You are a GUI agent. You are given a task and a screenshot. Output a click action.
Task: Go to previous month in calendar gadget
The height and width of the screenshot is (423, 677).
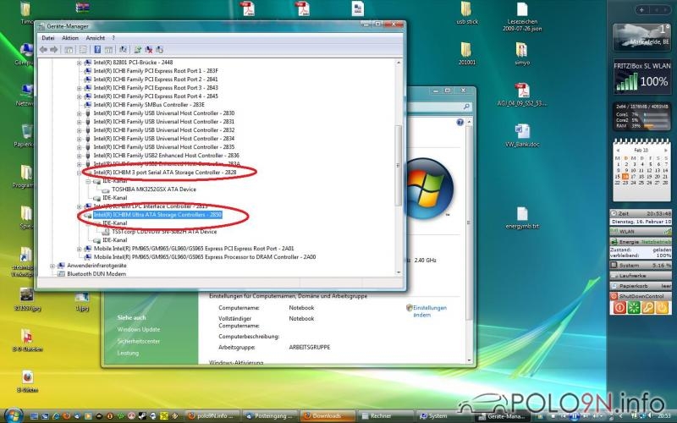coord(618,151)
